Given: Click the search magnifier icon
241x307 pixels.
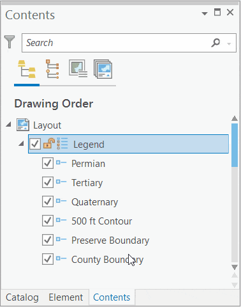Looking at the screenshot, I should coord(215,43).
